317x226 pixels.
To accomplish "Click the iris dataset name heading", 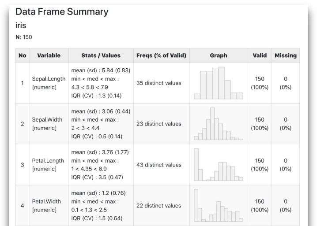I will coord(21,26).
